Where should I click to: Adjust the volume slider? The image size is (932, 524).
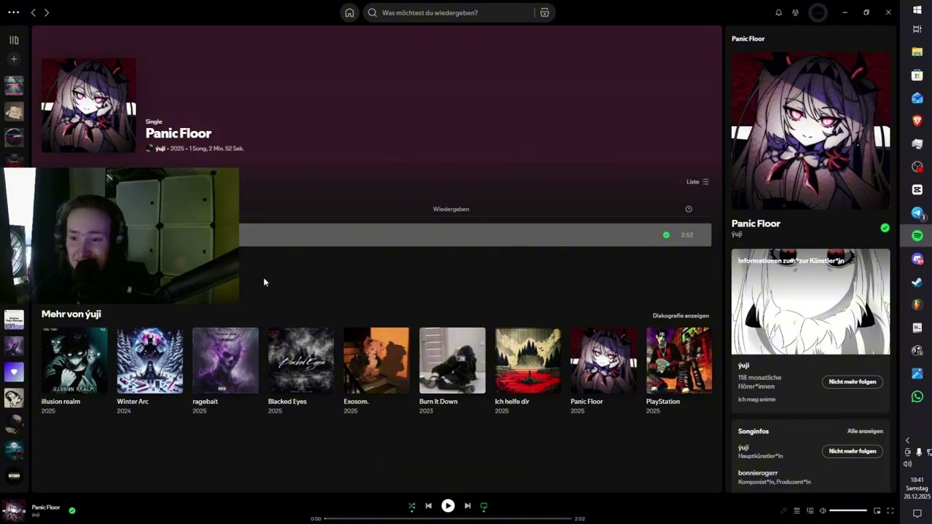pyautogui.click(x=848, y=511)
